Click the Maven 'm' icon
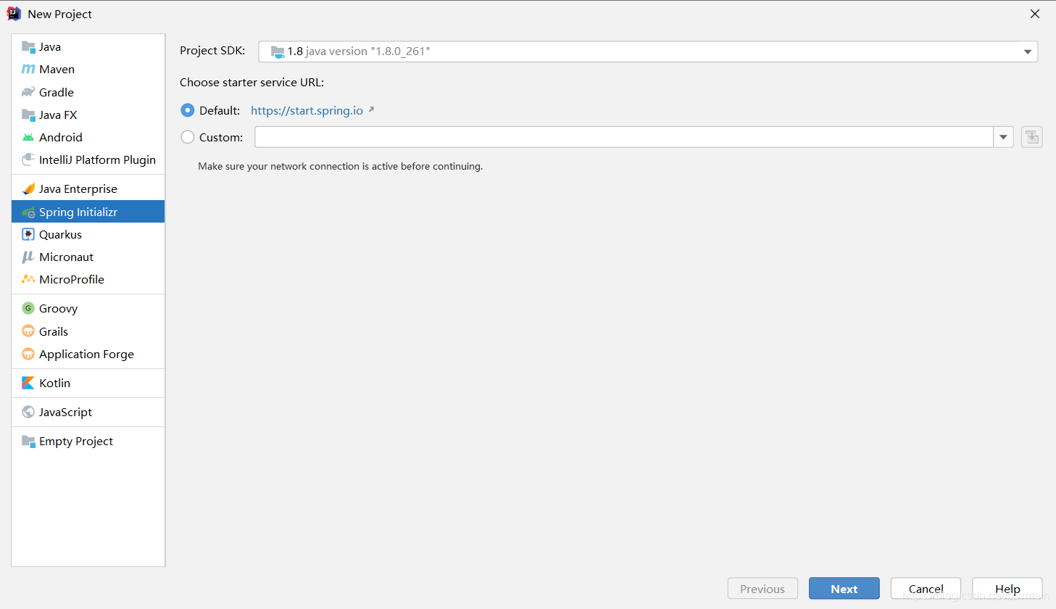This screenshot has width=1056, height=609. [x=28, y=70]
